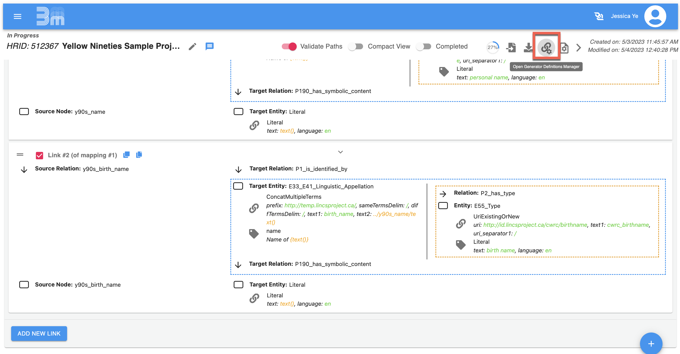Click the ADD NEW LINK button
Viewport: 680px width, 354px height.
(x=39, y=334)
